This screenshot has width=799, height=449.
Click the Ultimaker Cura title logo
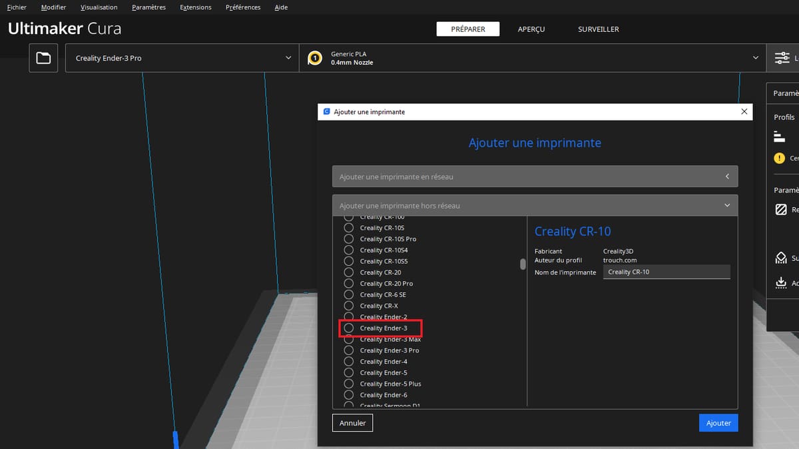coord(65,29)
